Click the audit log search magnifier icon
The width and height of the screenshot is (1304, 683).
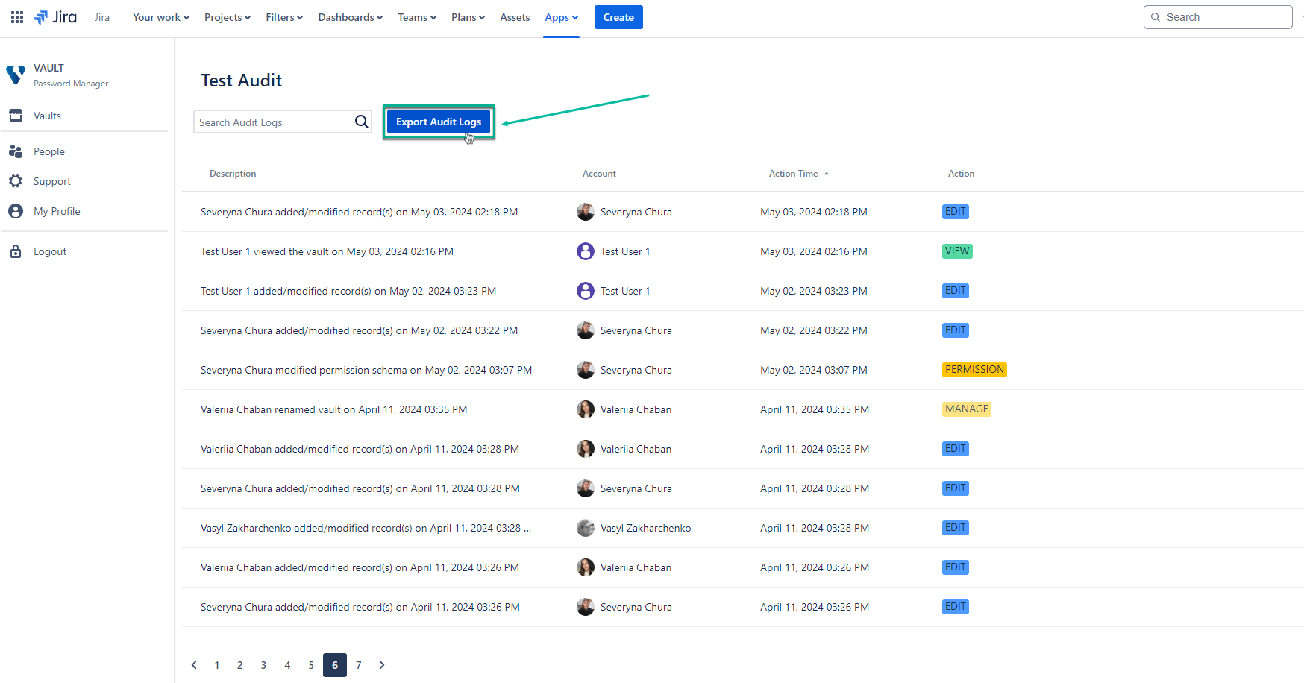tap(361, 121)
